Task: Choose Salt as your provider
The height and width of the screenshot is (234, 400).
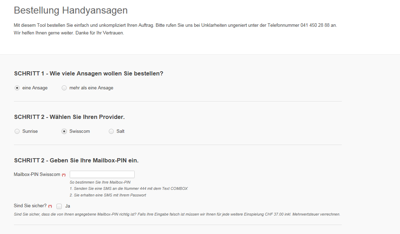Action: [x=111, y=131]
